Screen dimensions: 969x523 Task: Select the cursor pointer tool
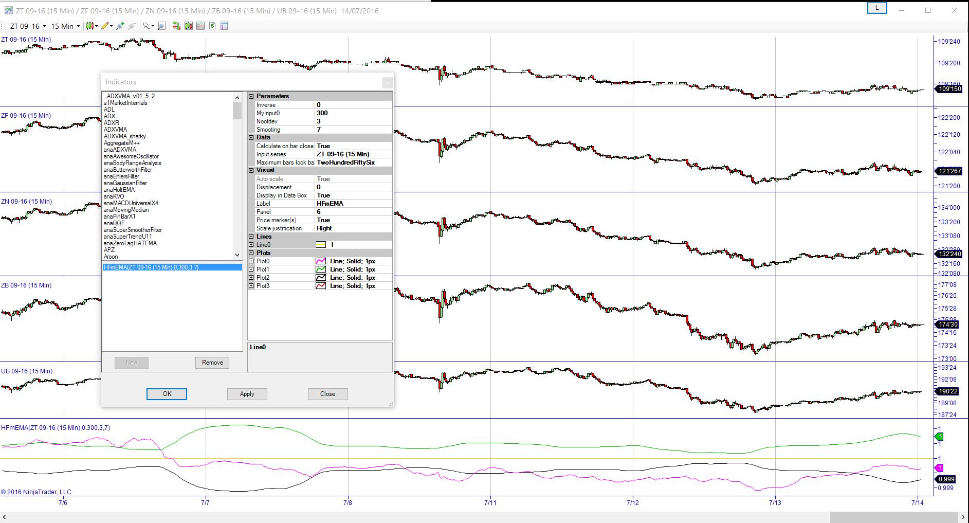tap(146, 26)
